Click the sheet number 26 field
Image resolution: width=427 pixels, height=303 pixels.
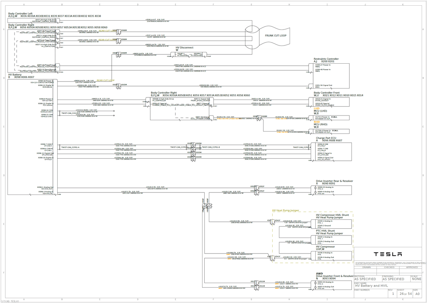pos(401,294)
